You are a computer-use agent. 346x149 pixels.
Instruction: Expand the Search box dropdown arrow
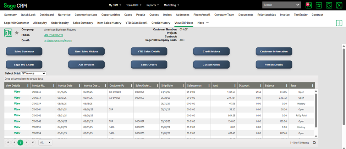click(297, 5)
